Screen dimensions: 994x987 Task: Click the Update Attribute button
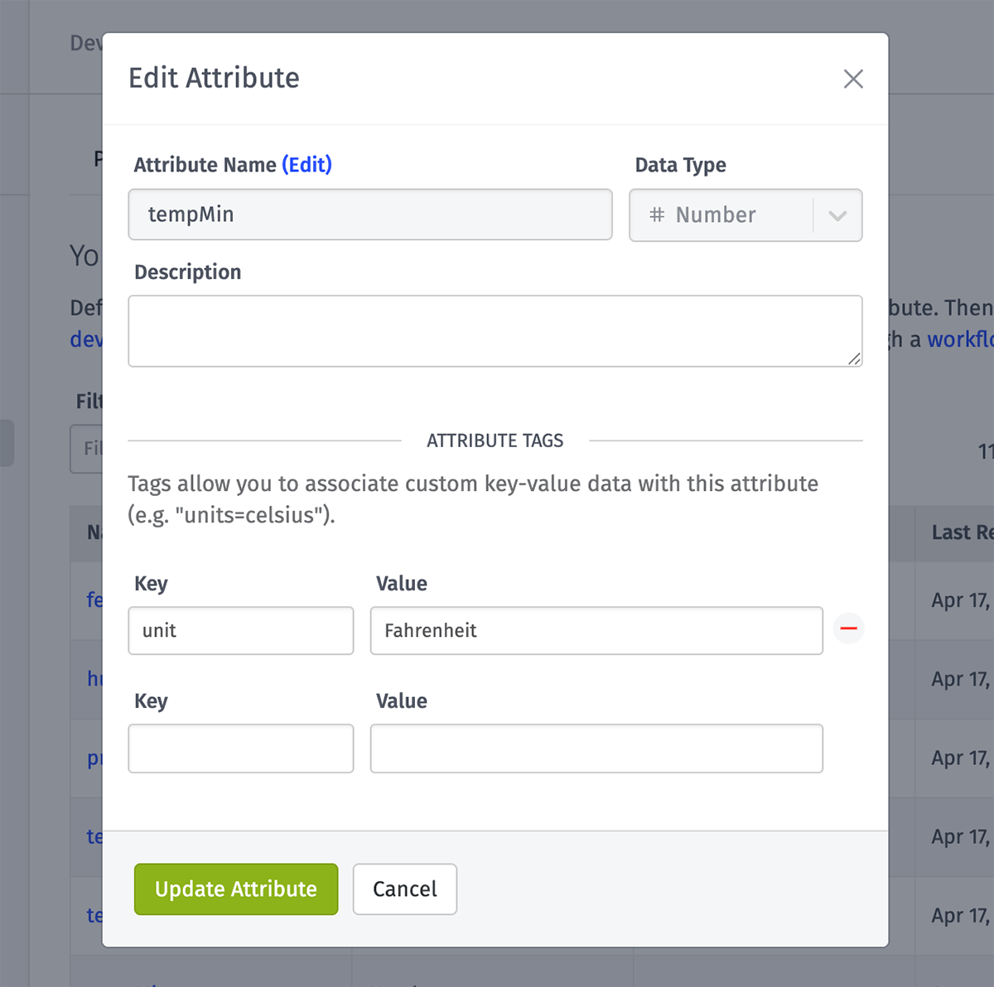tap(236, 889)
